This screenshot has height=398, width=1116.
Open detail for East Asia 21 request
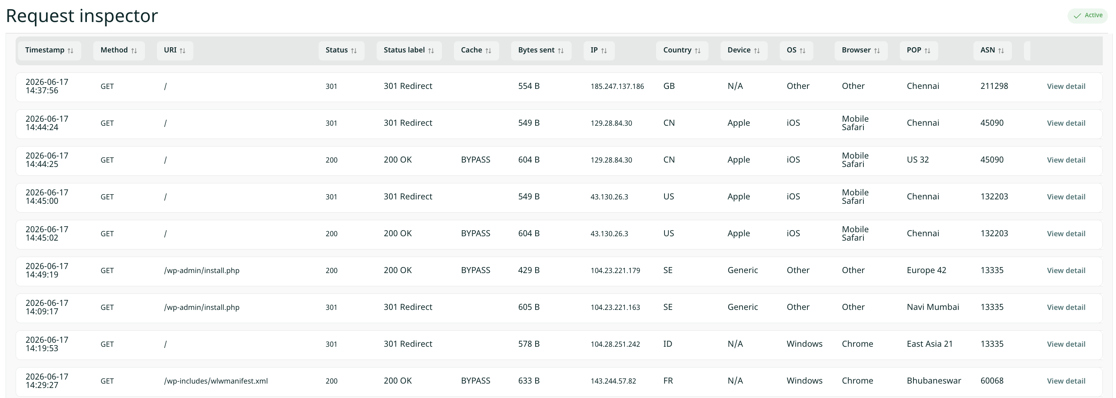click(x=1066, y=344)
